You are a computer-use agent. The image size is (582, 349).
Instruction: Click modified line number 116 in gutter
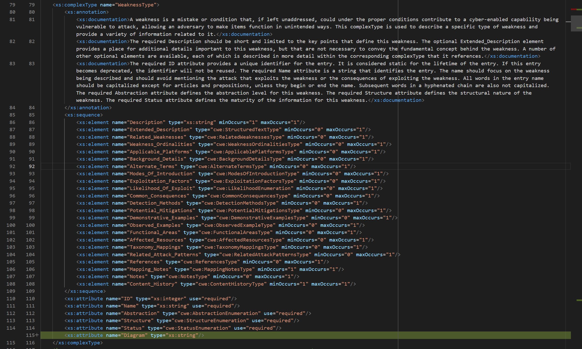pyautogui.click(x=30, y=343)
